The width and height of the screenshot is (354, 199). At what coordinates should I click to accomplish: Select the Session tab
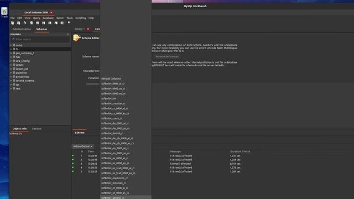[37, 129]
